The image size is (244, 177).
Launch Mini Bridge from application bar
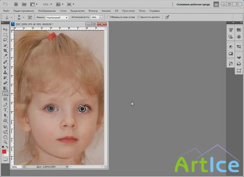point(24,4)
